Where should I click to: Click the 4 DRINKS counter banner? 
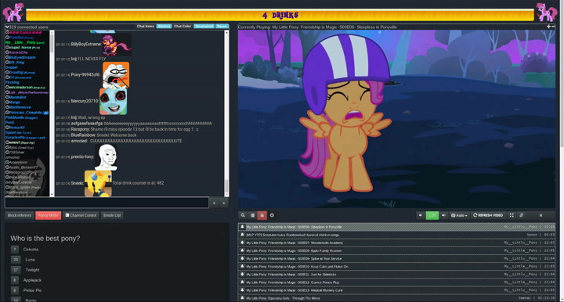coord(280,15)
